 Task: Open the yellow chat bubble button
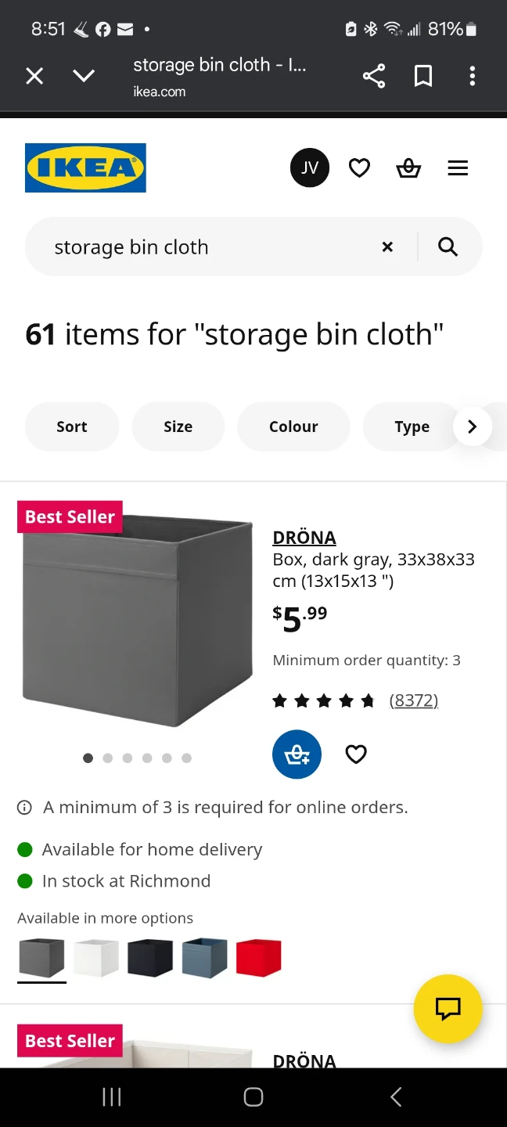(x=448, y=1008)
